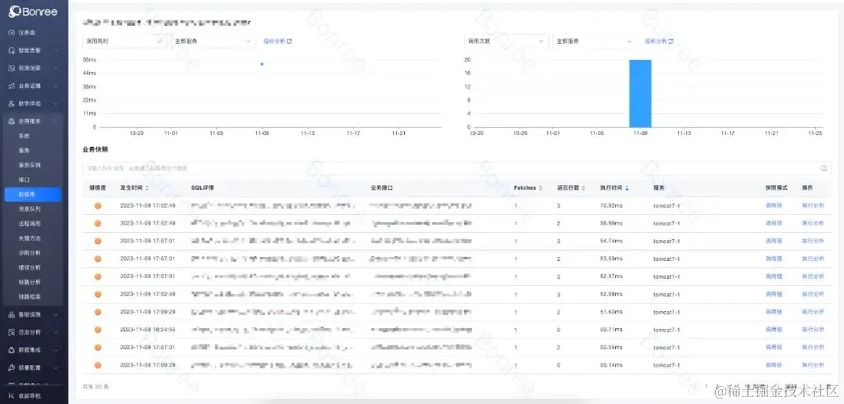Open the 仪表盘 dashboard icon in sidebar

click(11, 33)
